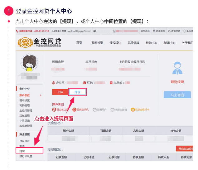Click the 微信理财 WeChat icon
Image resolution: width=198 pixels, height=170 pixels.
point(169,31)
